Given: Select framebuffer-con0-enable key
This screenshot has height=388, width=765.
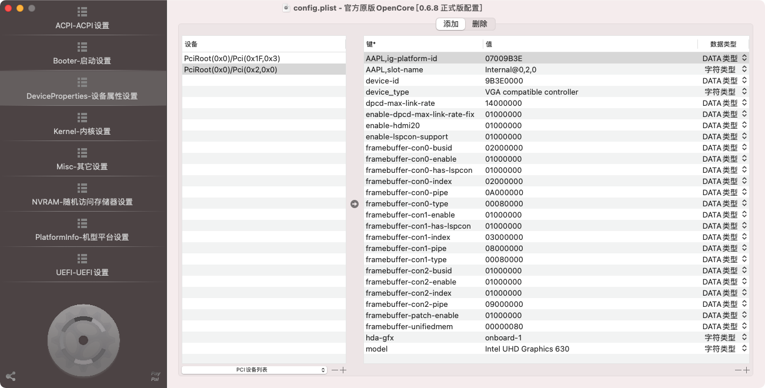Looking at the screenshot, I should (x=411, y=159).
